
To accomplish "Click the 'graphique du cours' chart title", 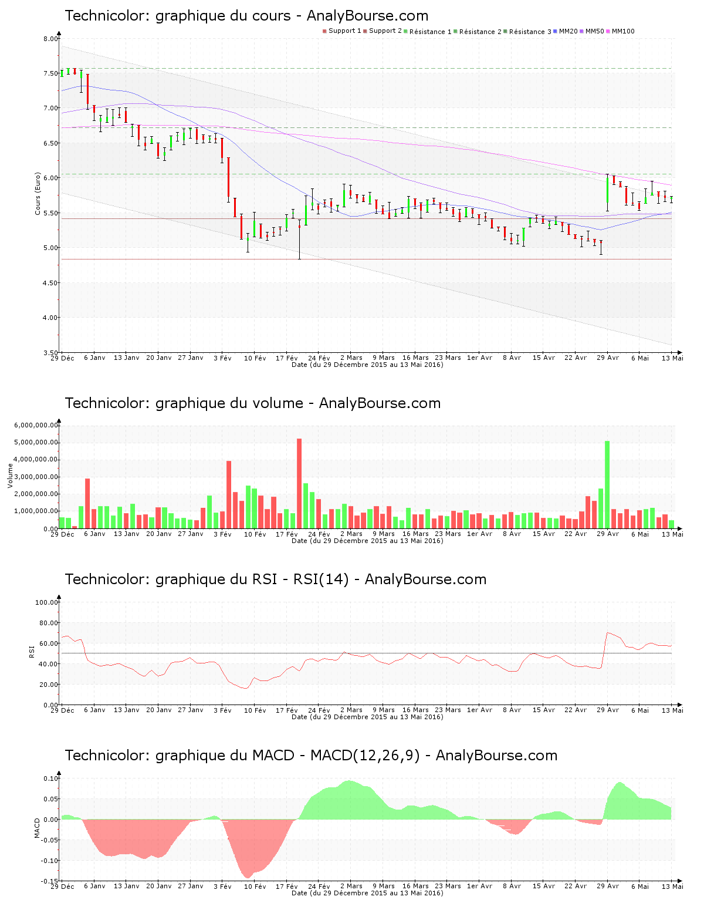I will tap(246, 16).
